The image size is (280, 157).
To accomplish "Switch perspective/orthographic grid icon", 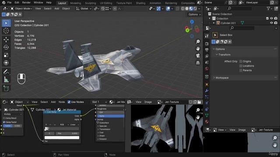I will coord(198,63).
